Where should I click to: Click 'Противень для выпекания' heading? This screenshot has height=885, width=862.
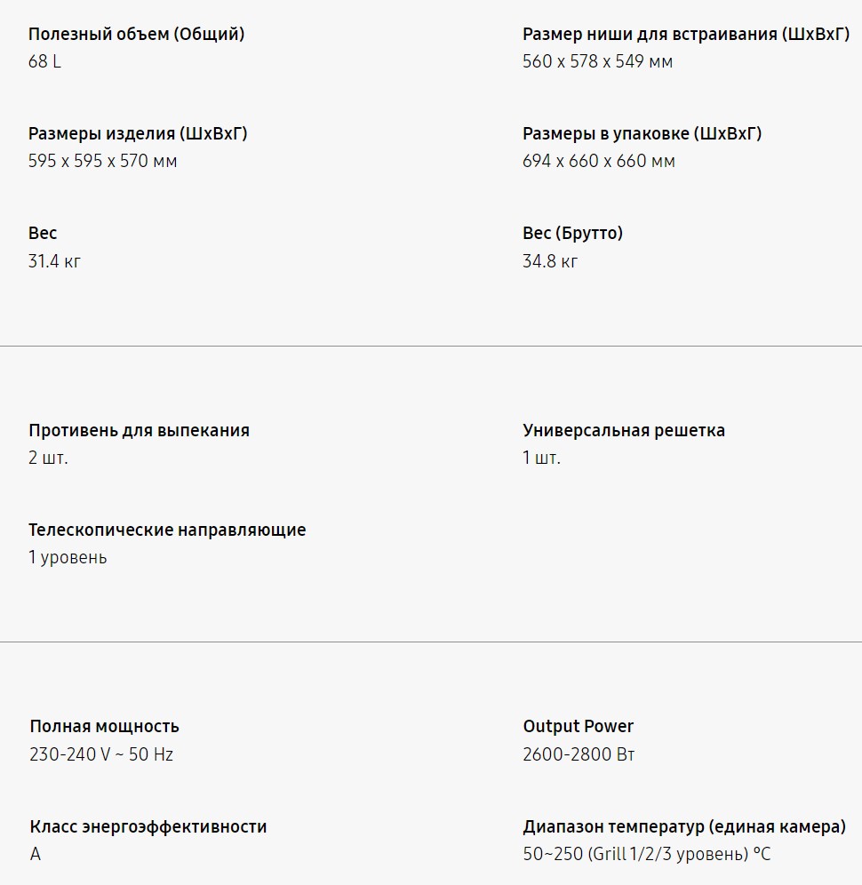(x=139, y=431)
